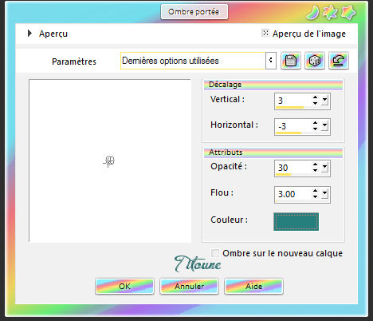
Task: Click the save preset floppy disk icon
Action: (x=291, y=61)
